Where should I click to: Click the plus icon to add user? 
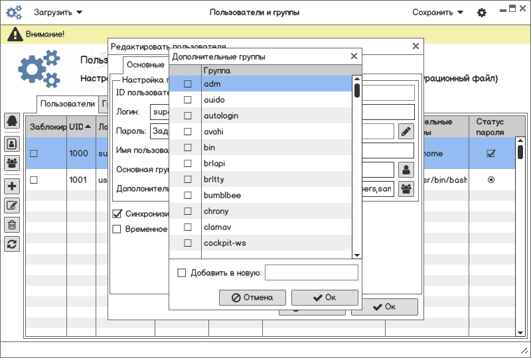pos(12,186)
